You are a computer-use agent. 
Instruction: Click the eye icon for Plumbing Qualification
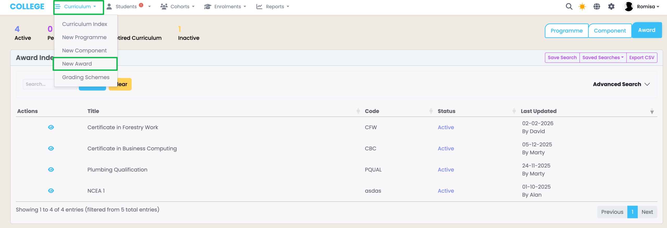click(51, 170)
